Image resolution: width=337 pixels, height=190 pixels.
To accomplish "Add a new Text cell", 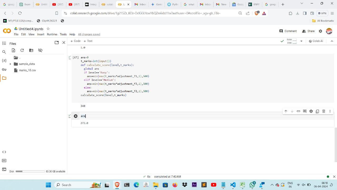I will [88, 41].
